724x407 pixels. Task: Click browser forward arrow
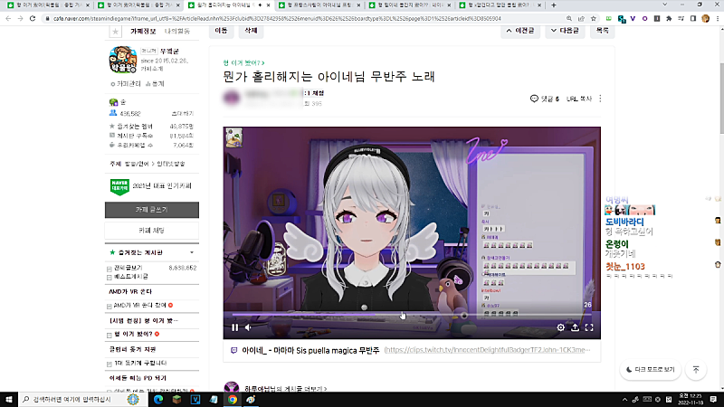click(20, 18)
